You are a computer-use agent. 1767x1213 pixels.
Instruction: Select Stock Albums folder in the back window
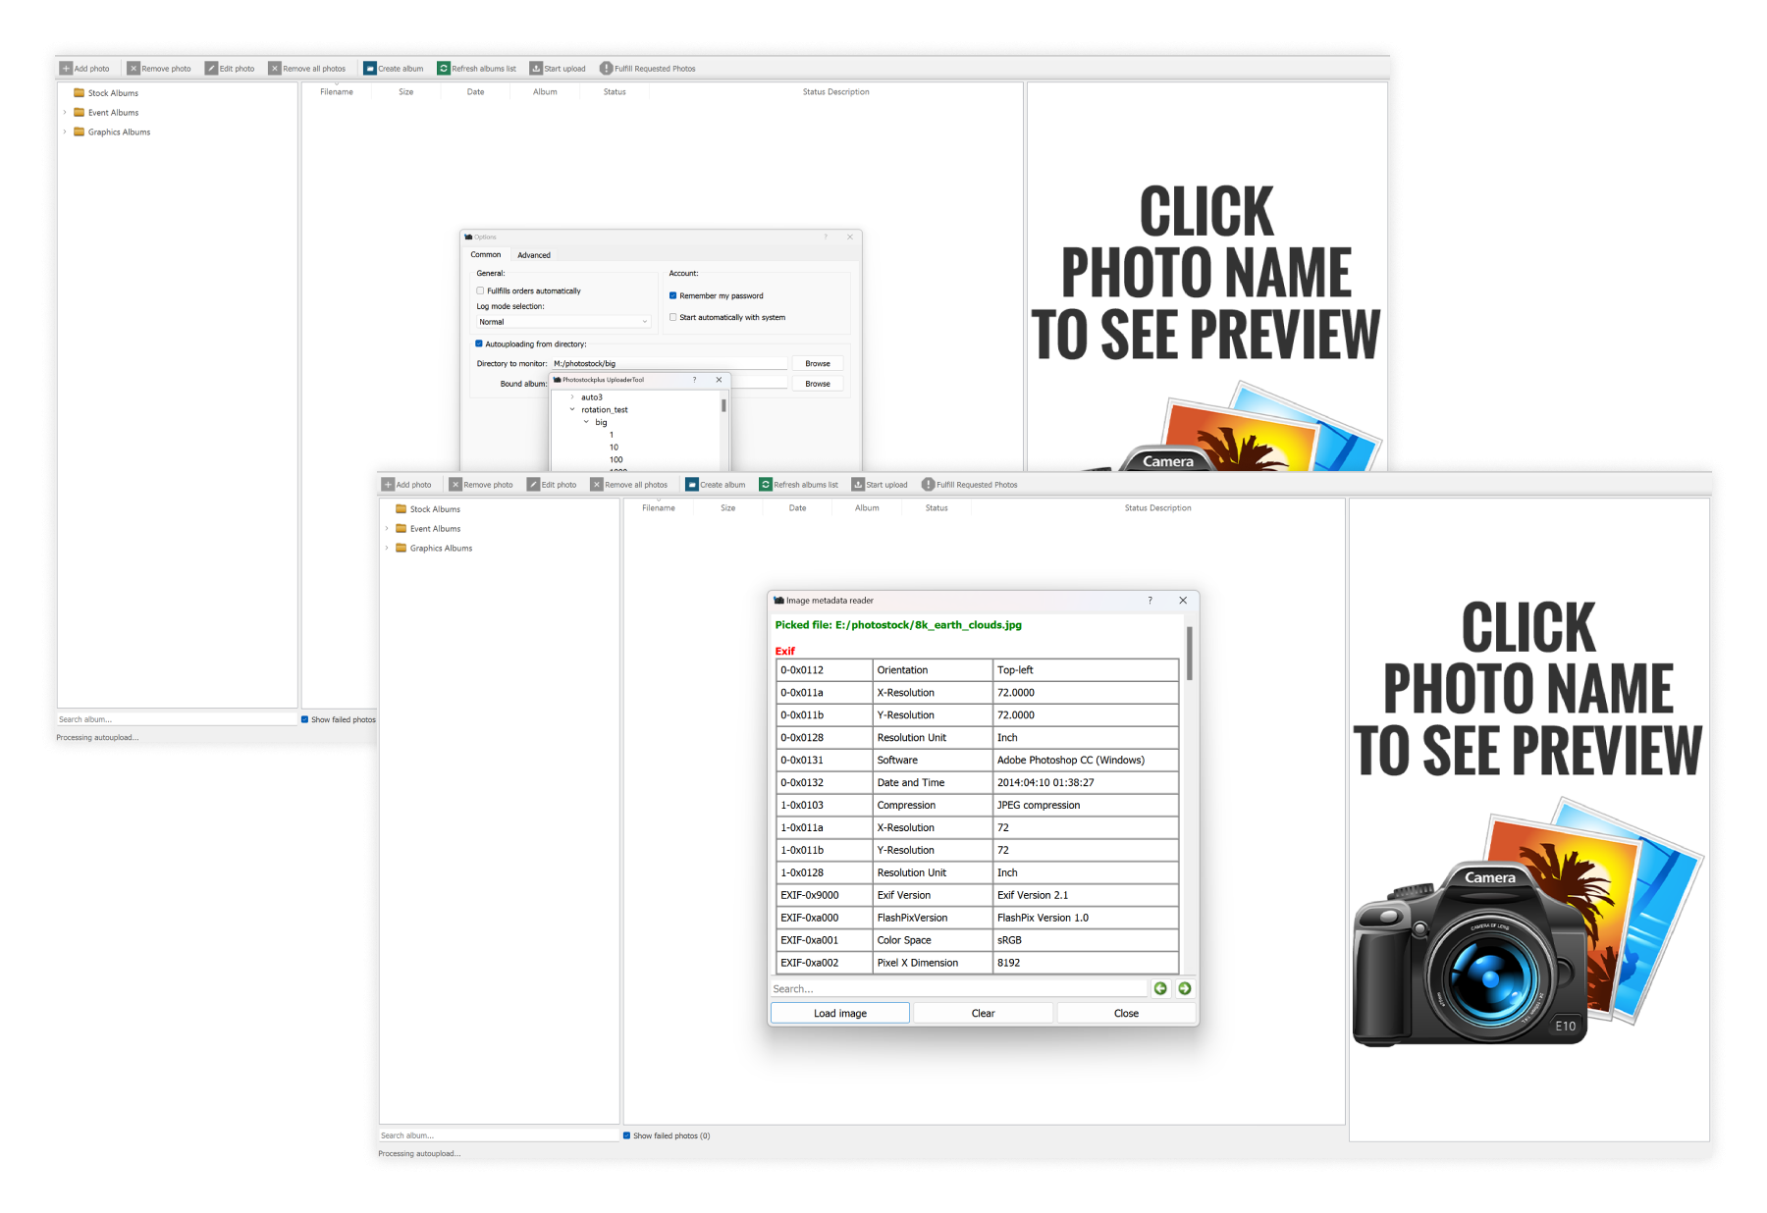coord(105,93)
